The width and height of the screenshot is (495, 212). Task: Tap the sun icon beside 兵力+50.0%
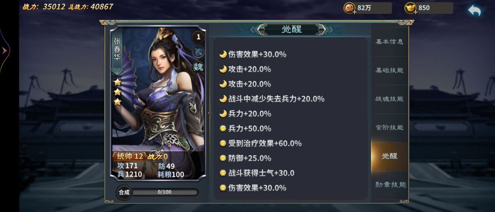coord(223,128)
